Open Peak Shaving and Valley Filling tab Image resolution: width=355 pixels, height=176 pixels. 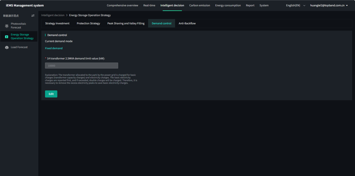(x=126, y=23)
